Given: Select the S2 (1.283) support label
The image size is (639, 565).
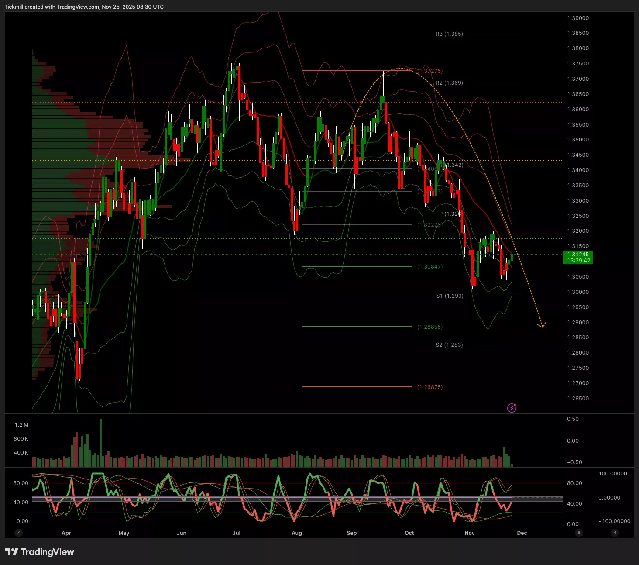Looking at the screenshot, I should pos(449,345).
